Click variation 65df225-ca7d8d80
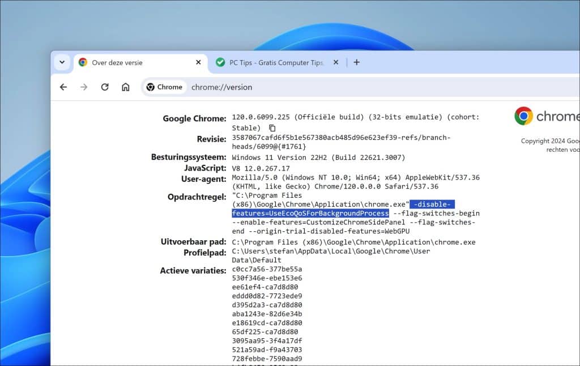Screen dimensions: 580x366 coord(265,331)
